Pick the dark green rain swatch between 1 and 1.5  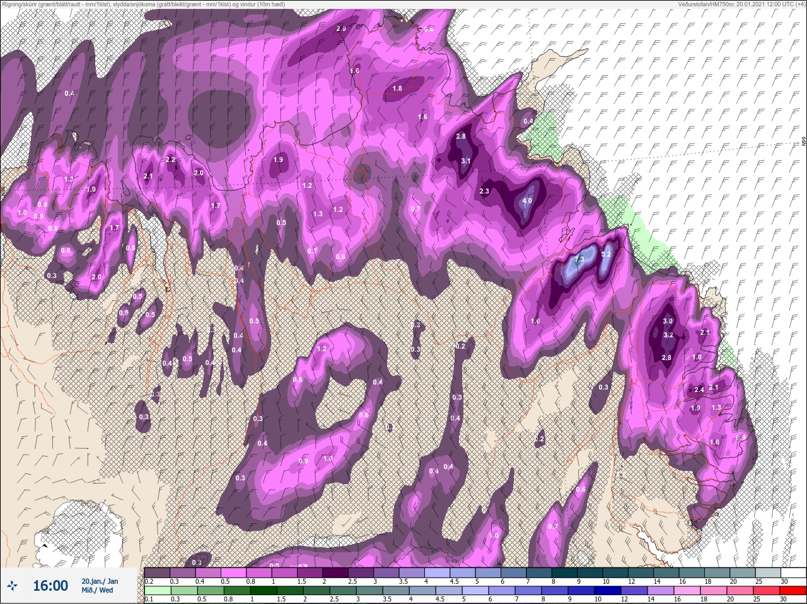[262, 590]
